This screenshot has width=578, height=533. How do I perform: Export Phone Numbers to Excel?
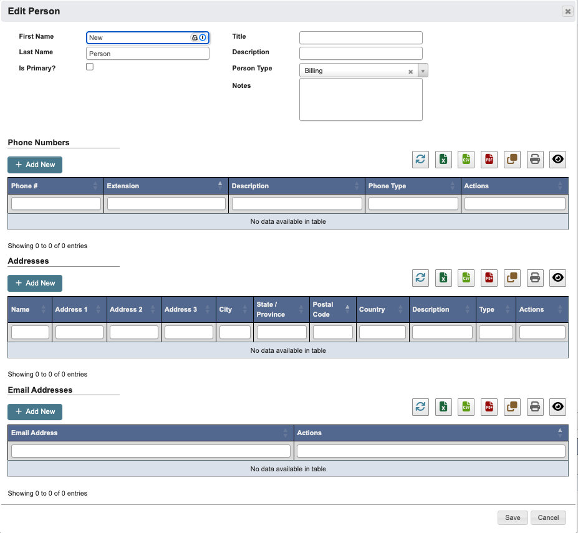pos(443,160)
